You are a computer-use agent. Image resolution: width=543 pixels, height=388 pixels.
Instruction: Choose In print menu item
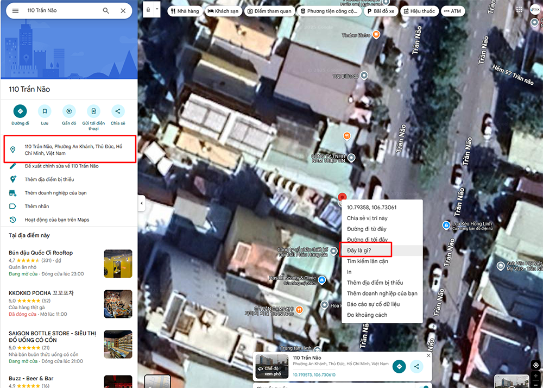pos(382,272)
